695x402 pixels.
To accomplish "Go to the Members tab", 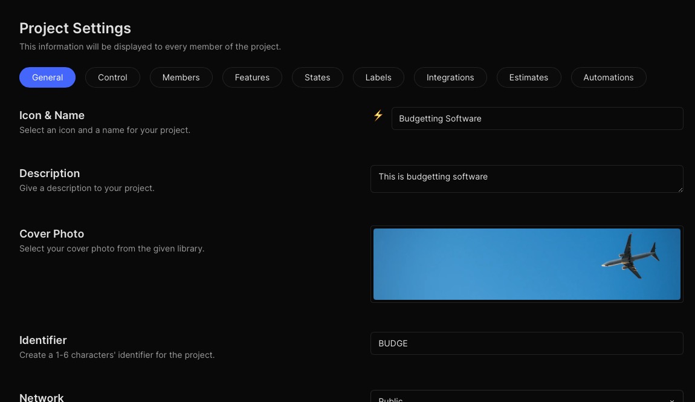I will coord(181,77).
